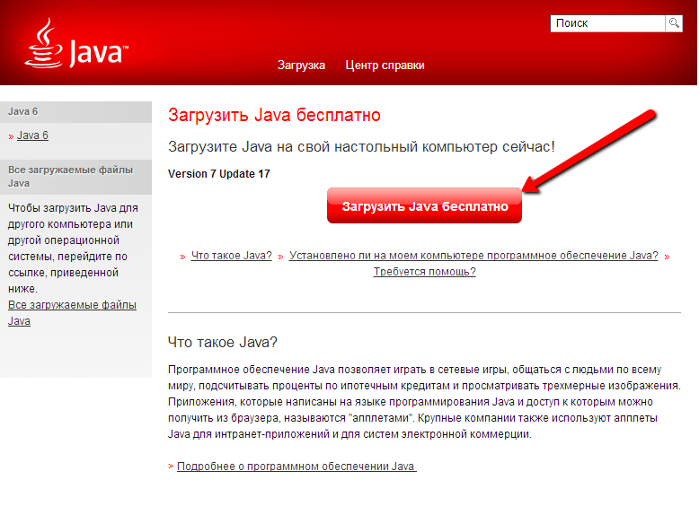
Task: Click the Java coffee cup logo
Action: (x=76, y=44)
